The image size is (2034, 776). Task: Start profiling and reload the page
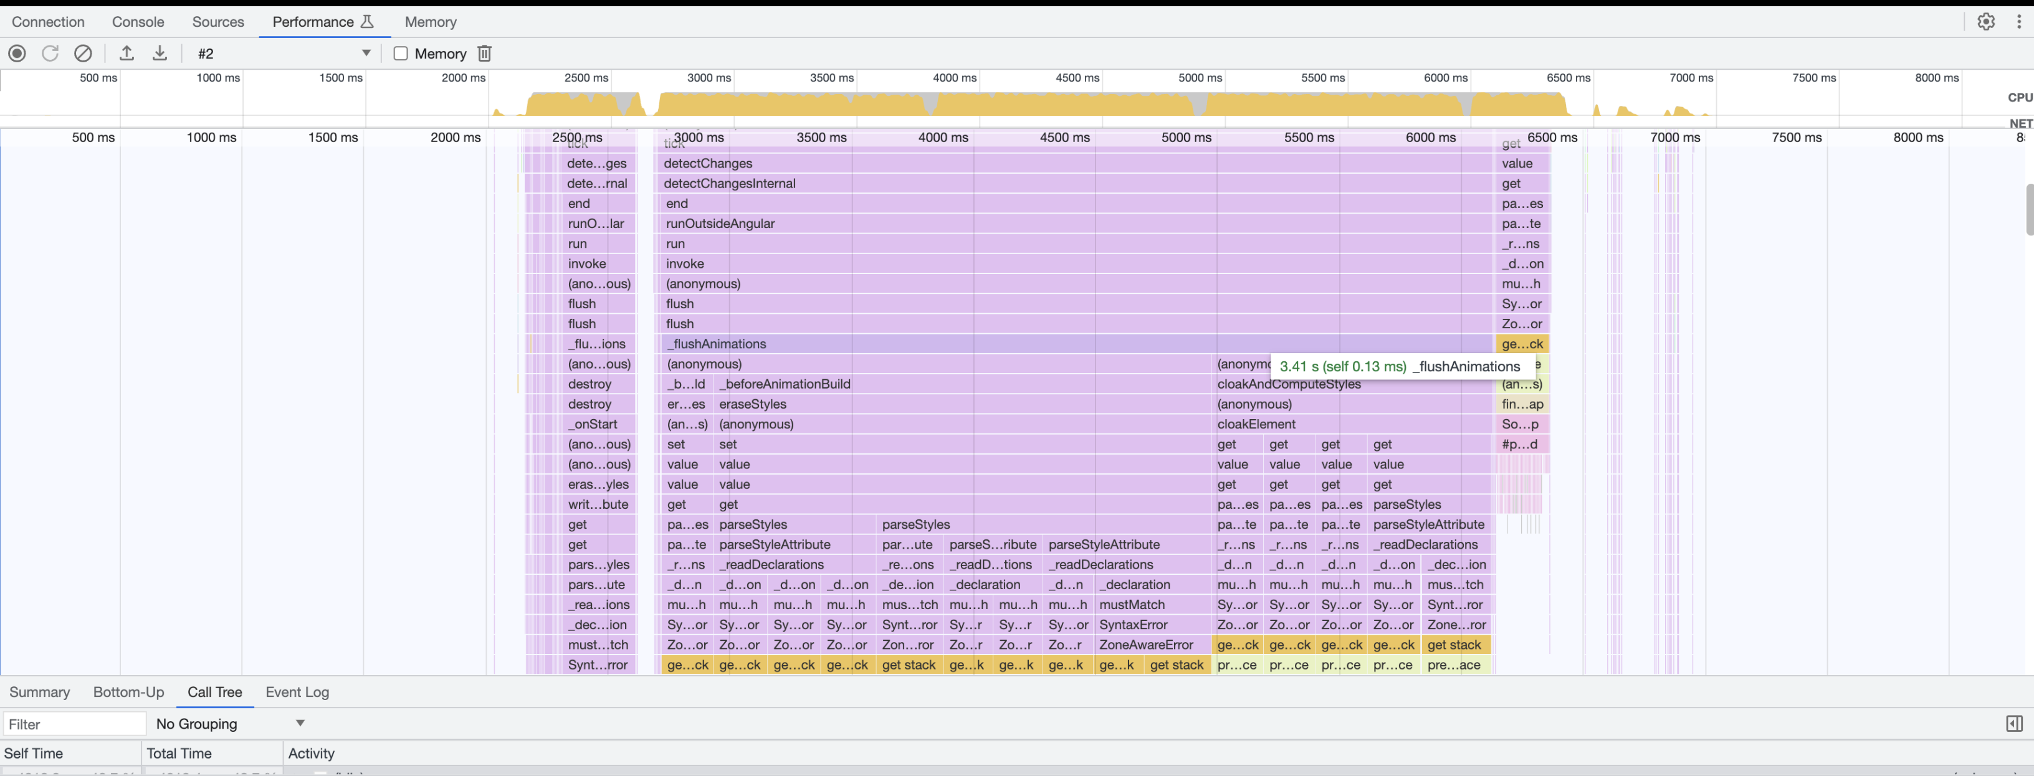pos(50,53)
